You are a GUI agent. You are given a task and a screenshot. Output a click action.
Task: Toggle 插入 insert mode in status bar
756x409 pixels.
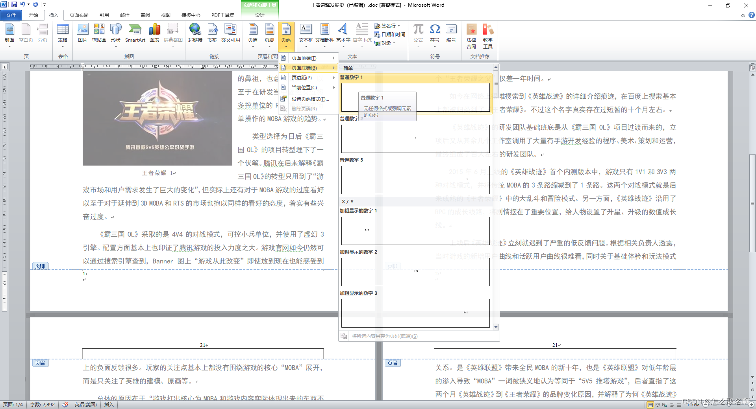click(x=109, y=404)
